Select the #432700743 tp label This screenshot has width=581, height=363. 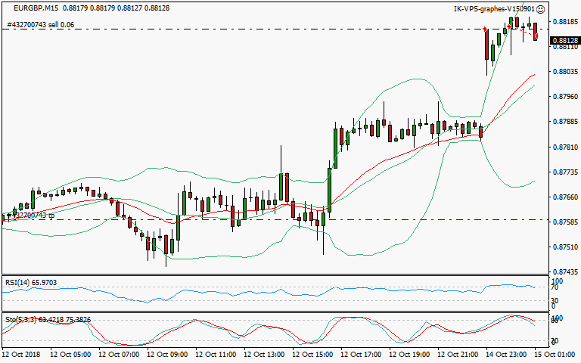tap(32, 216)
